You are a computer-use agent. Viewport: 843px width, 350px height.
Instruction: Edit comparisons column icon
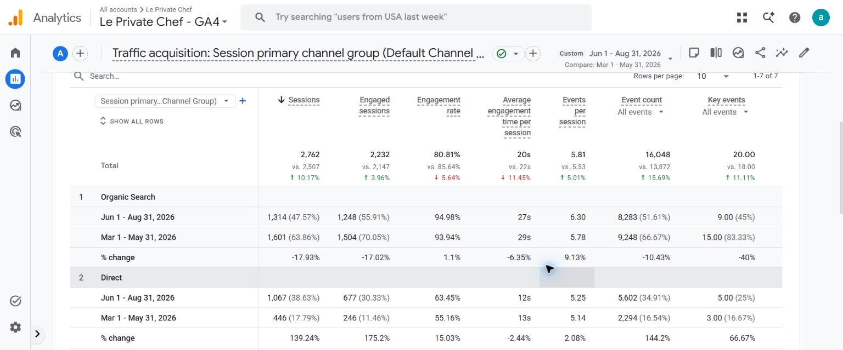(716, 53)
